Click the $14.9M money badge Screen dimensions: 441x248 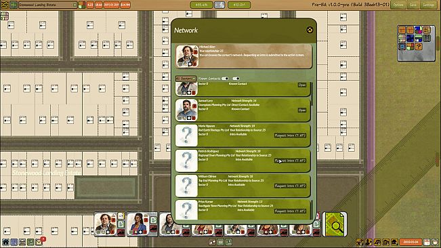125,5
